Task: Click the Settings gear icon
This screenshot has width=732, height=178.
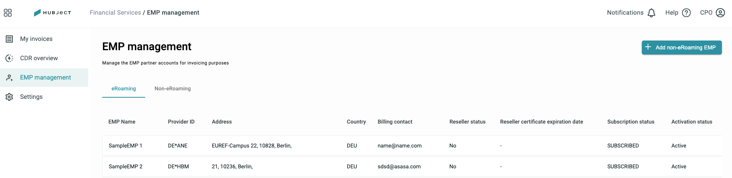Action: coord(9,97)
